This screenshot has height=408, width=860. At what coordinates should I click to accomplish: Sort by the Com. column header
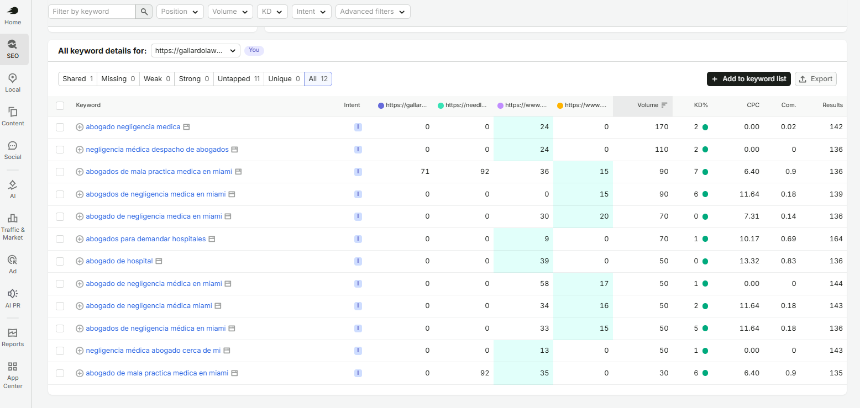(789, 105)
